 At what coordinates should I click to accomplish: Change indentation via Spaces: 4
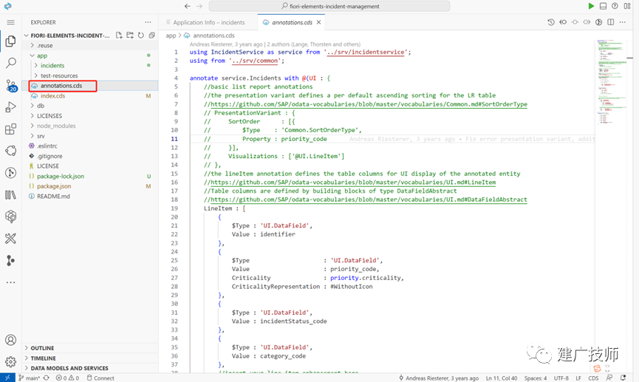536,378
